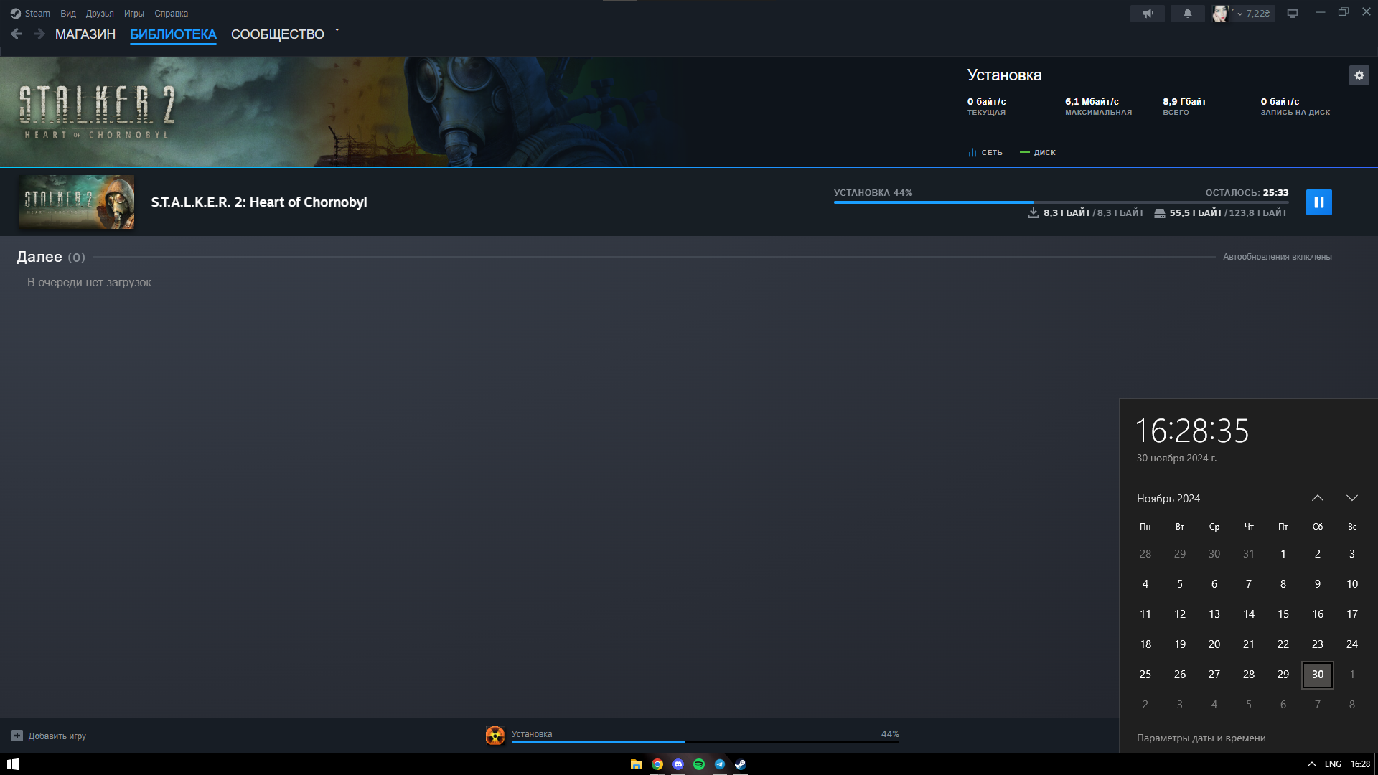The width and height of the screenshot is (1378, 775).
Task: Open S.T.A.L.K.E.R. 2: Heart of Chornobyl title
Action: pos(259,202)
